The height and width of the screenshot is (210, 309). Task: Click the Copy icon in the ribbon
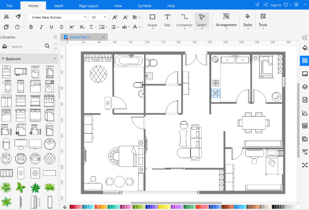(x=6, y=27)
